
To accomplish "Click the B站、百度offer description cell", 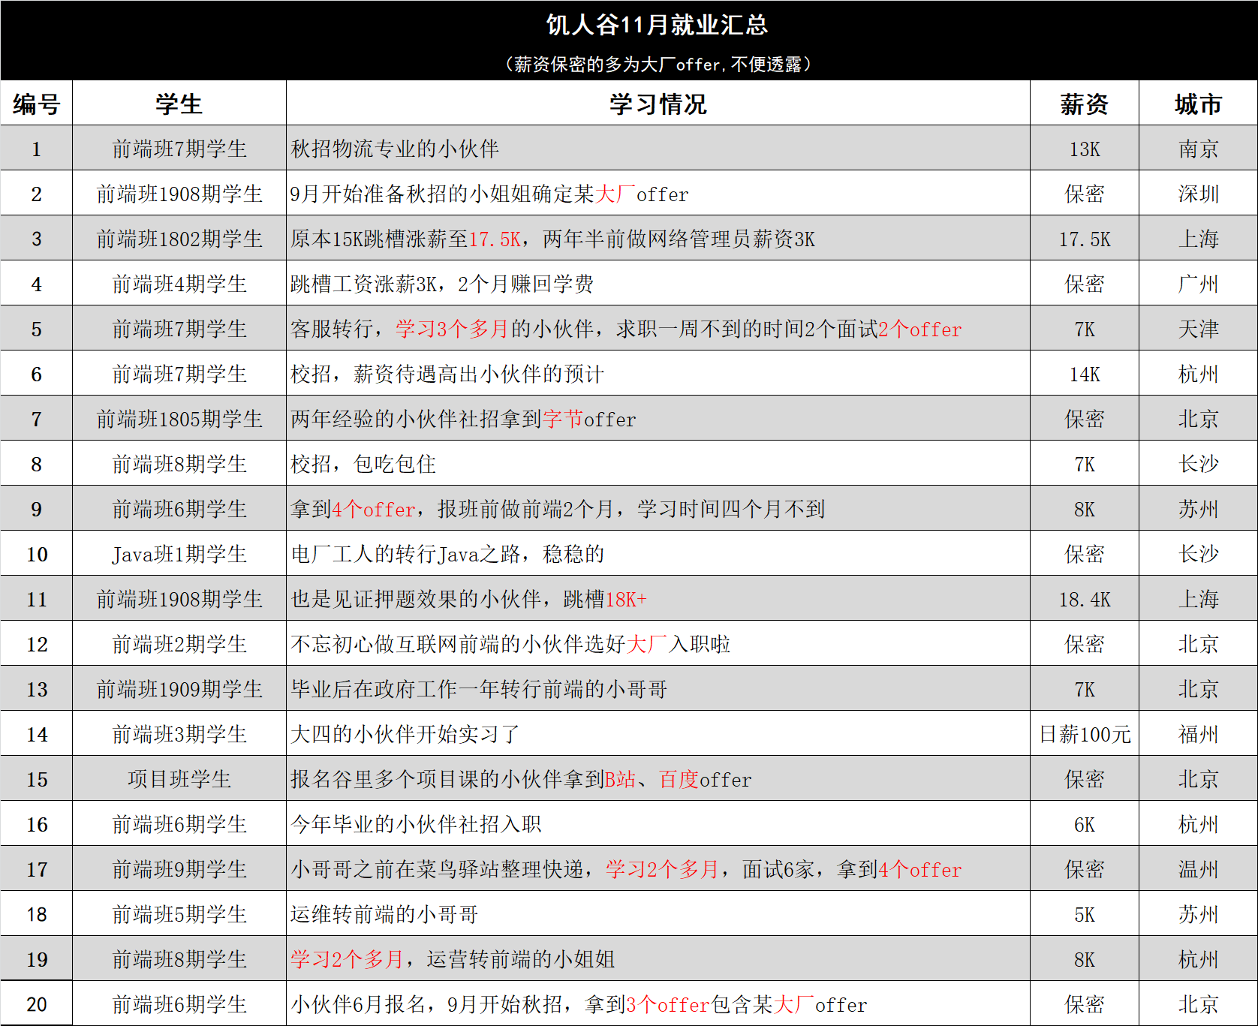I will coord(658,779).
